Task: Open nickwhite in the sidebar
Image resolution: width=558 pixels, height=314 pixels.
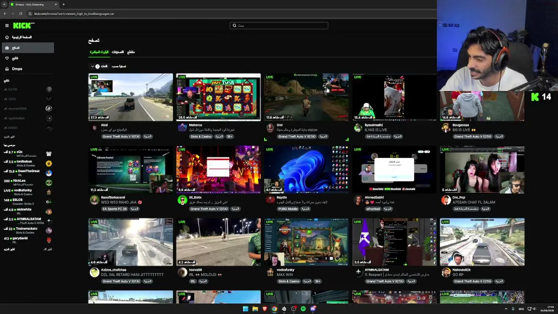Action: (27, 211)
